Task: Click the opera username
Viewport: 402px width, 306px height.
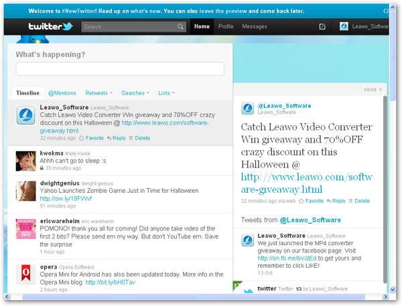Action: pyautogui.click(x=48, y=267)
